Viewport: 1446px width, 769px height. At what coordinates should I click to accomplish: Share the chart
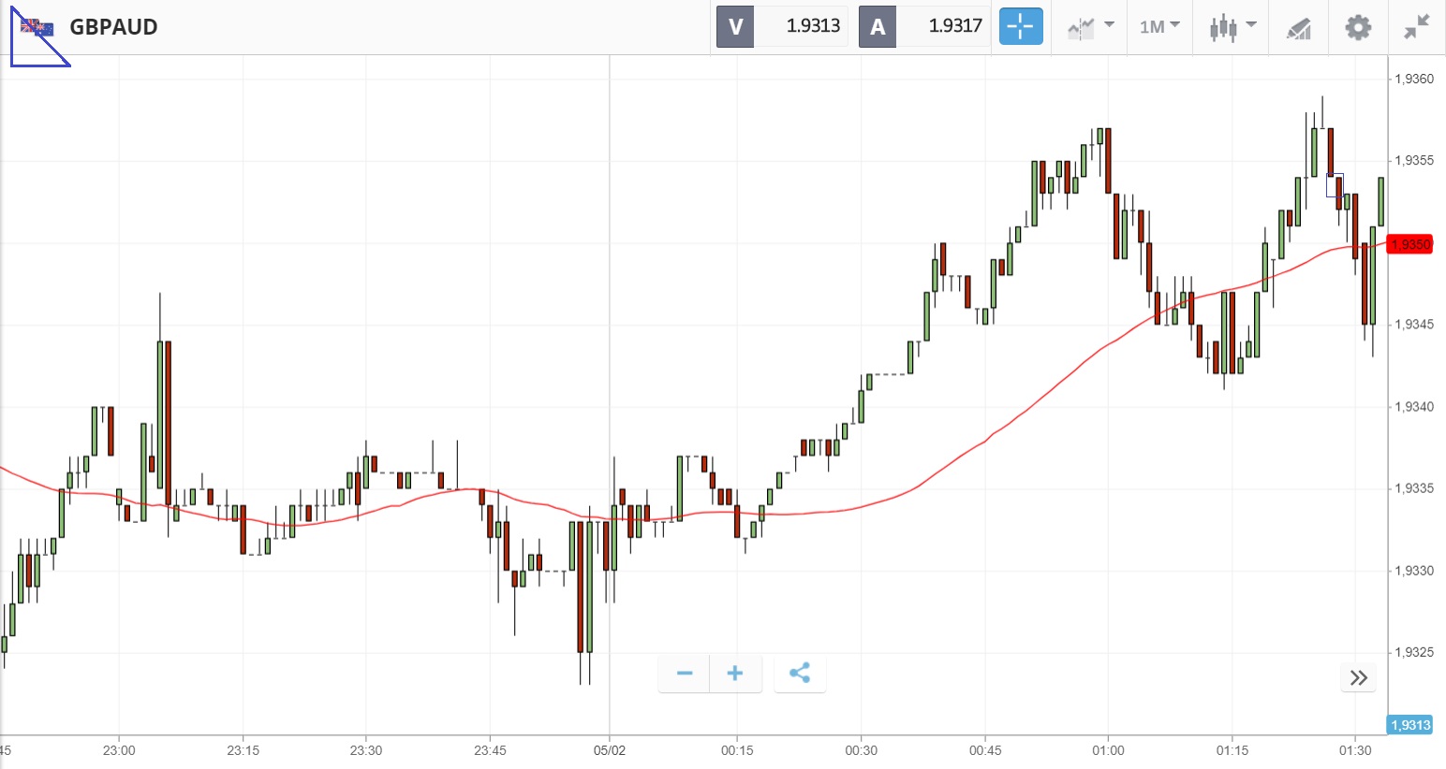click(799, 674)
